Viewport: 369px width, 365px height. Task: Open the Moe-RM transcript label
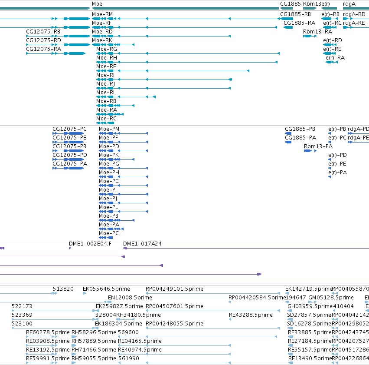102,14
